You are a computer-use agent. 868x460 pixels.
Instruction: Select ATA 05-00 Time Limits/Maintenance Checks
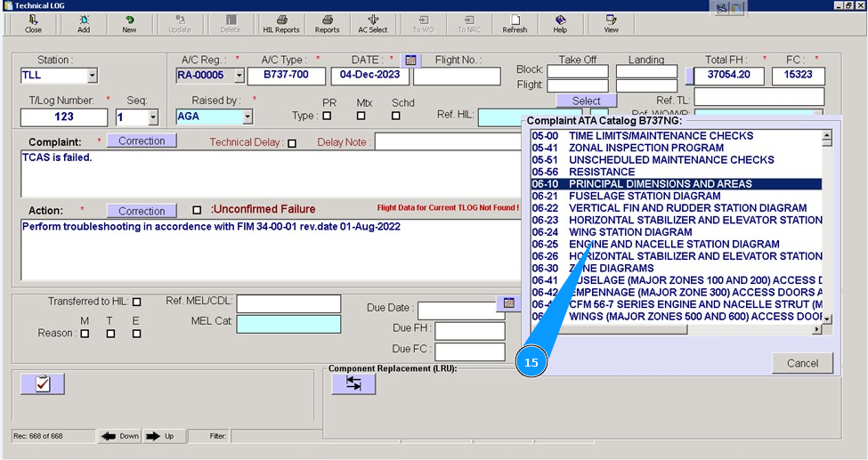676,135
